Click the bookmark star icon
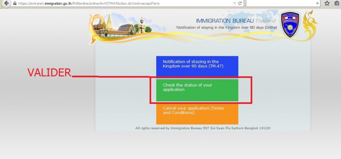341x159 pixels. pyautogui.click(x=327, y=3)
